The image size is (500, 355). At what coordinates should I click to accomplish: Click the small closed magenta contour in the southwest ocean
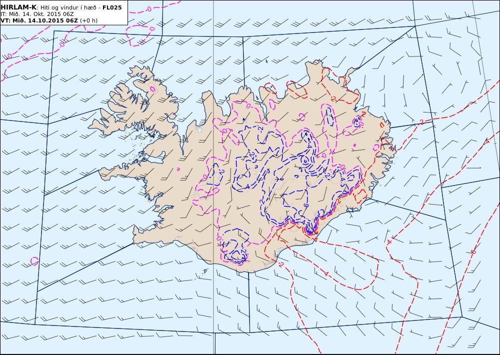tap(34, 261)
